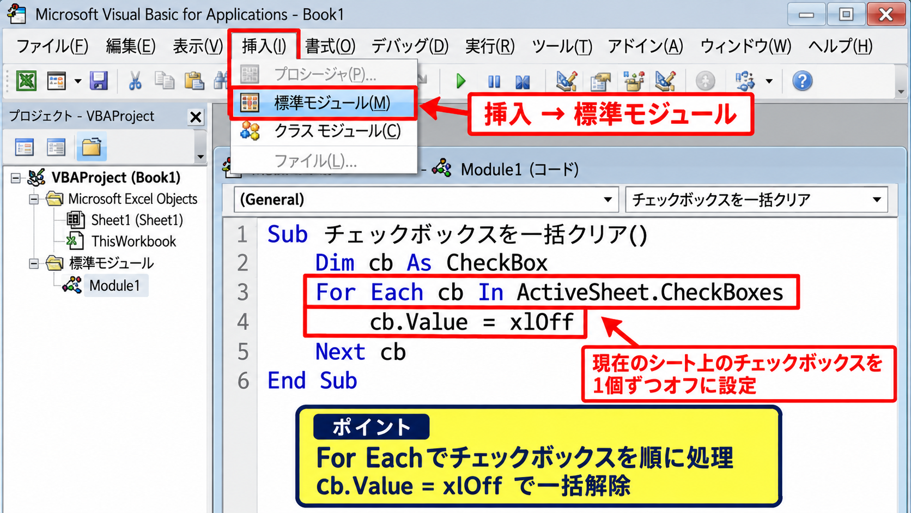Click the Cut scissors icon
Image resolution: width=911 pixels, height=513 pixels.
[135, 81]
